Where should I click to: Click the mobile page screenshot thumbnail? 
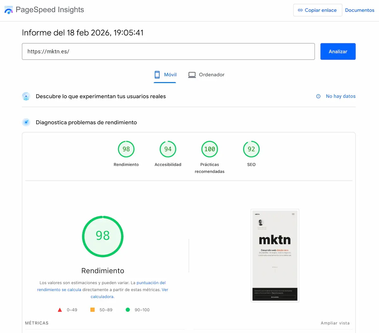tap(275, 255)
